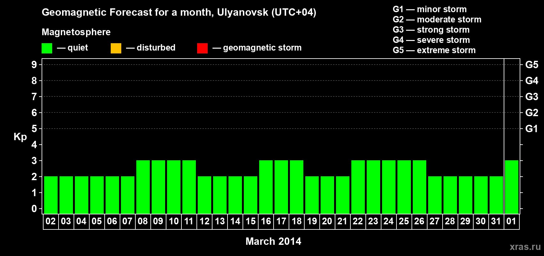Click the 'geomagnetic storm' legend label

[x=262, y=48]
